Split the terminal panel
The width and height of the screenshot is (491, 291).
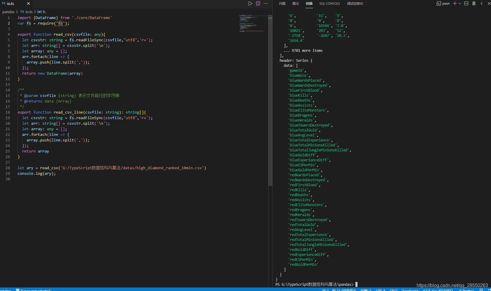click(x=466, y=4)
